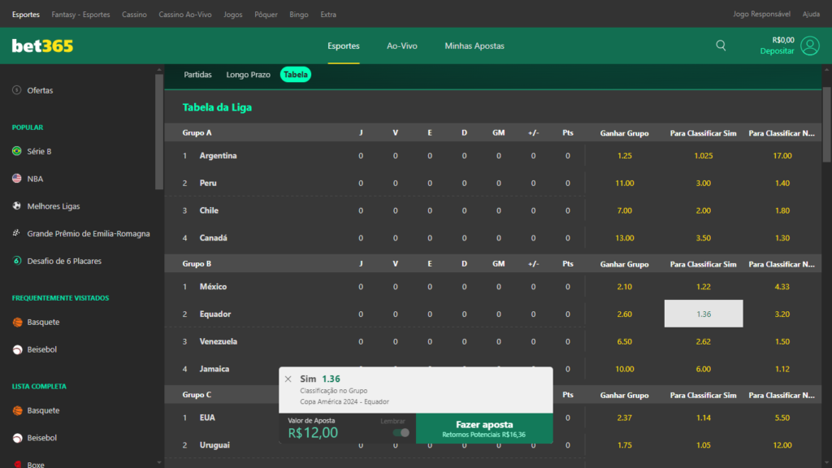Image resolution: width=832 pixels, height=468 pixels.
Task: Select Chile Para Classificar Não odds 1.80
Action: [782, 210]
